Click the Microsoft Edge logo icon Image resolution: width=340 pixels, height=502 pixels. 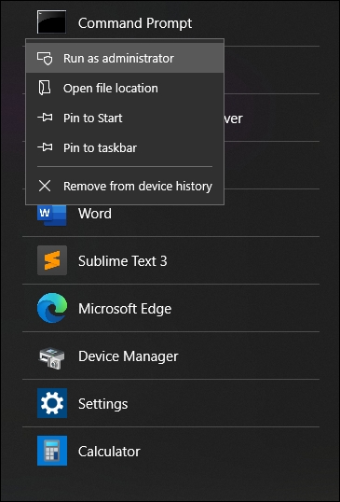point(52,308)
